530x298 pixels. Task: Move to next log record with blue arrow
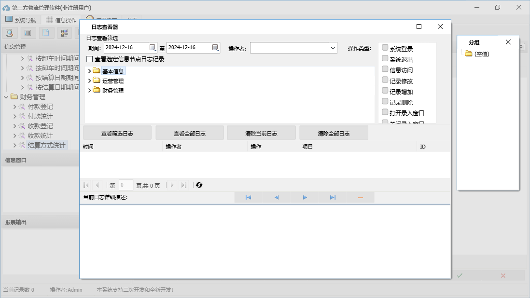pyautogui.click(x=305, y=197)
